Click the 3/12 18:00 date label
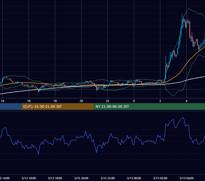The image size is (205, 181). (55, 178)
